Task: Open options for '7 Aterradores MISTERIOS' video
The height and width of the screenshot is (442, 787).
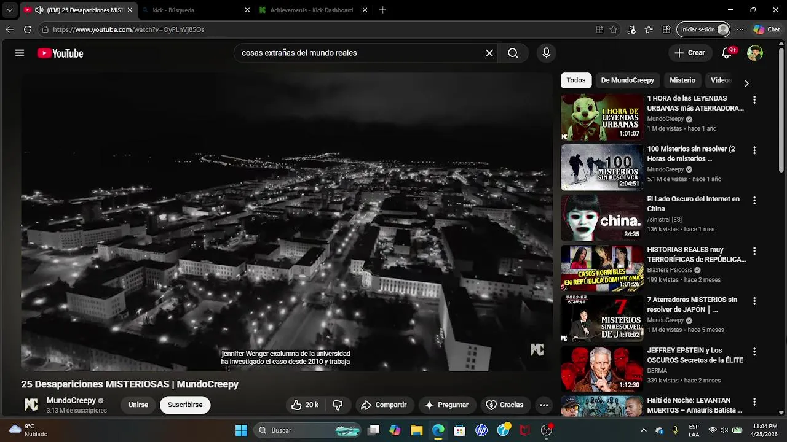Action: (x=754, y=301)
